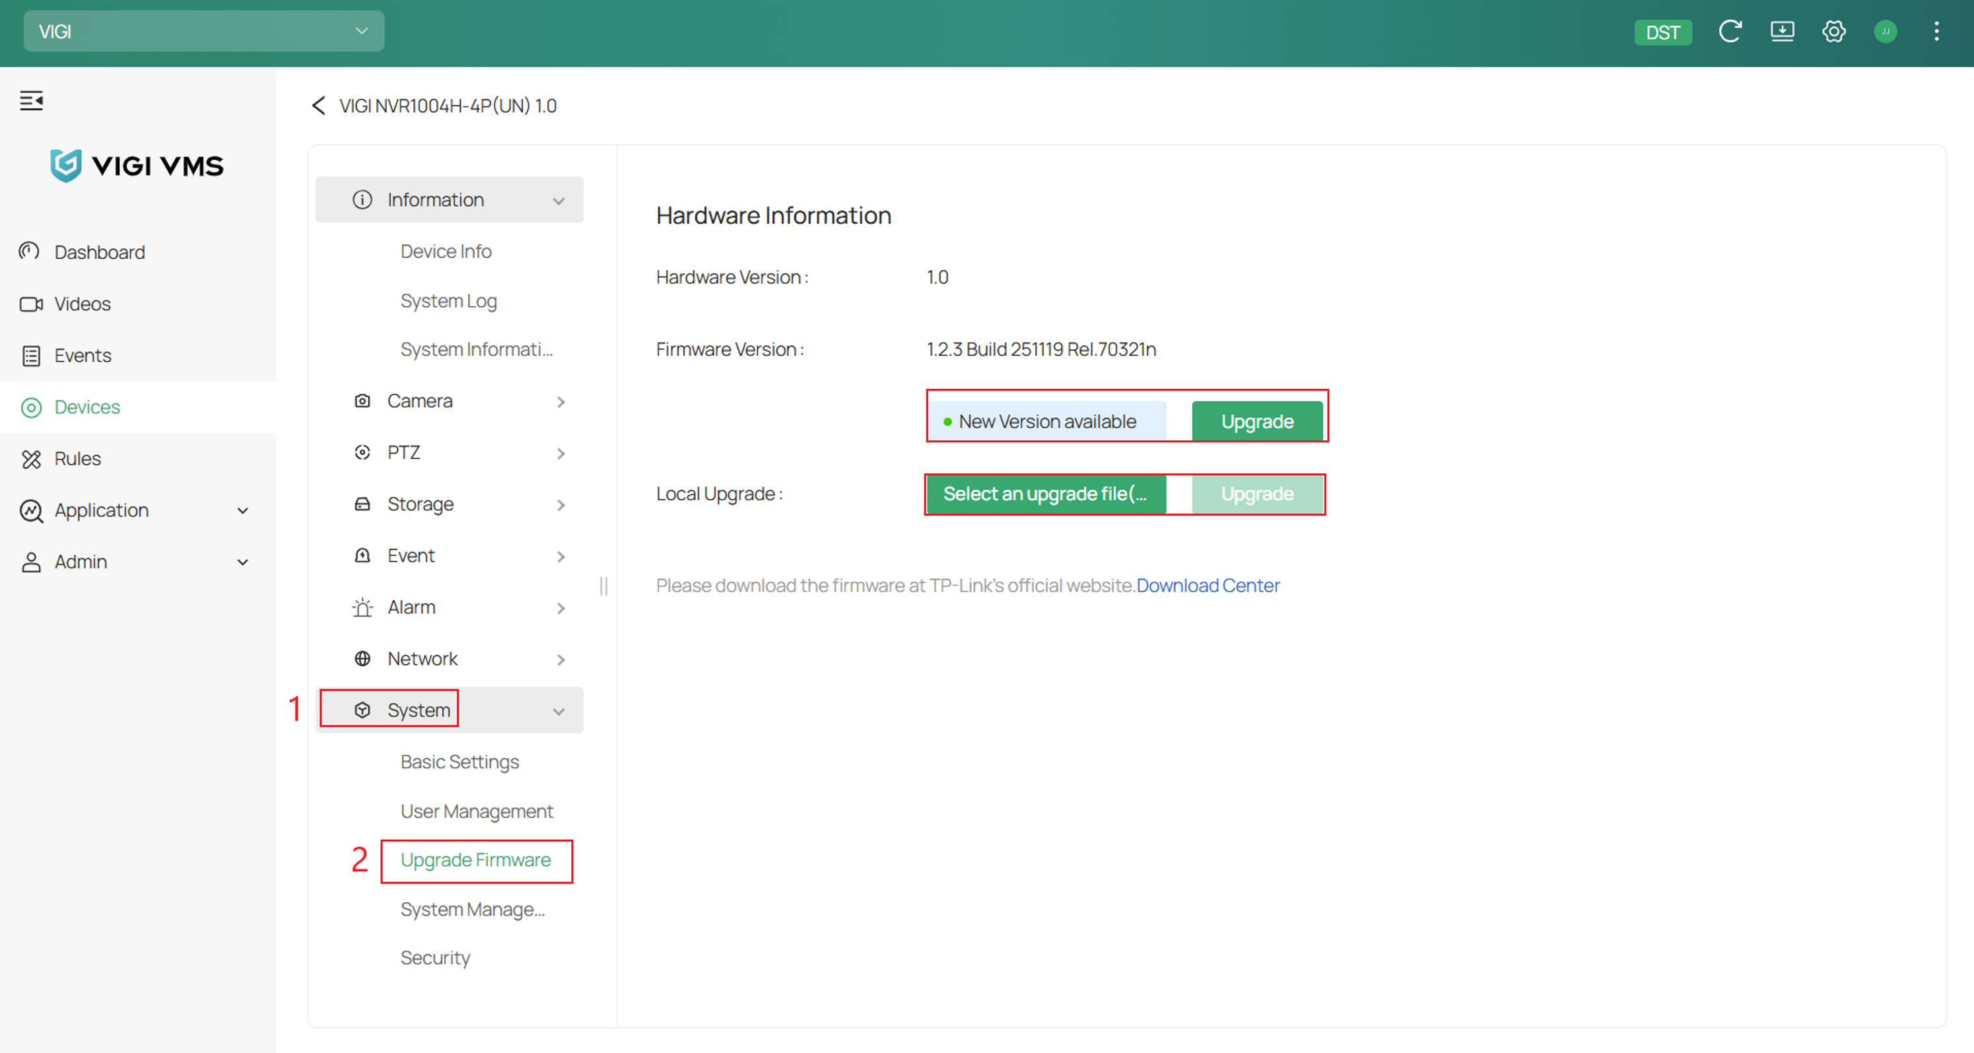This screenshot has width=1974, height=1053.
Task: Click the Hardware Information heading
Action: [773, 215]
